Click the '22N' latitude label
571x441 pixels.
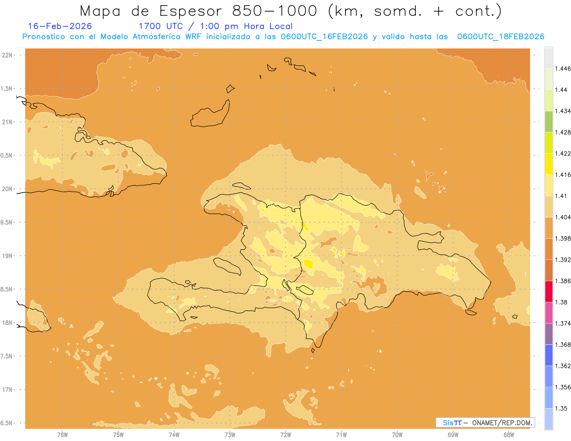click(x=8, y=55)
